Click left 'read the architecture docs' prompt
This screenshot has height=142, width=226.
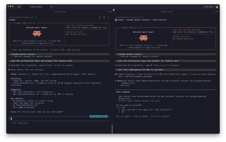click(59, 61)
